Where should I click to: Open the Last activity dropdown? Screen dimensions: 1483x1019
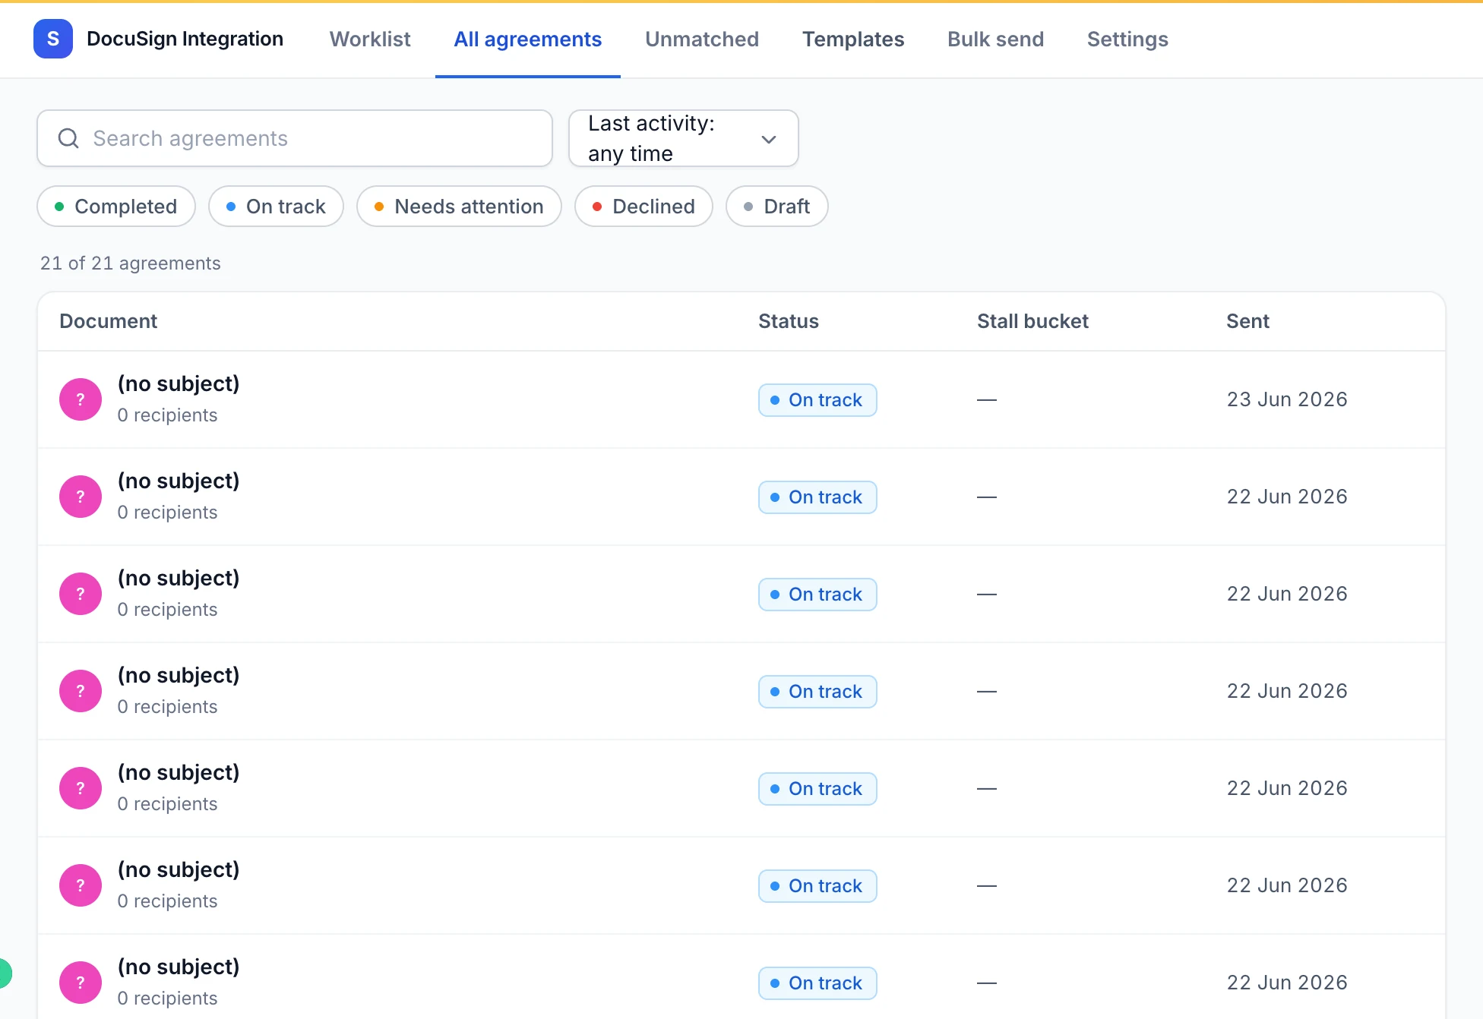[x=683, y=138]
